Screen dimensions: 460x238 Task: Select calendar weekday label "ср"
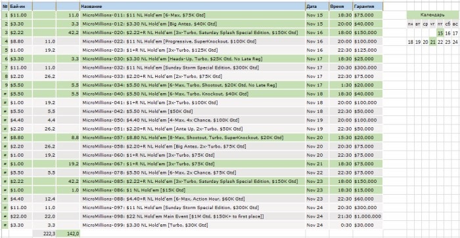(425, 24)
